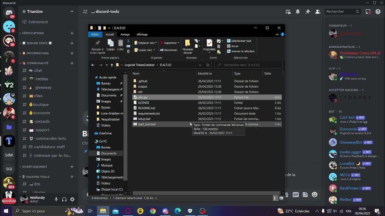
Task: Refresh the D.A.T.I.O folder view
Action: point(208,65)
